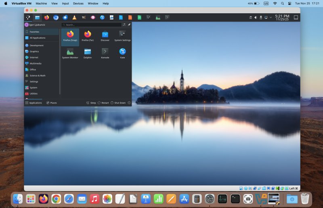Toggle pin to keep launcher menu open

(x=129, y=25)
